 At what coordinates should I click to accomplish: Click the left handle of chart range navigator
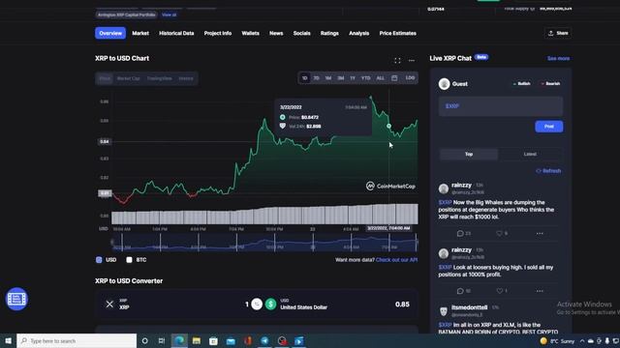[112, 242]
